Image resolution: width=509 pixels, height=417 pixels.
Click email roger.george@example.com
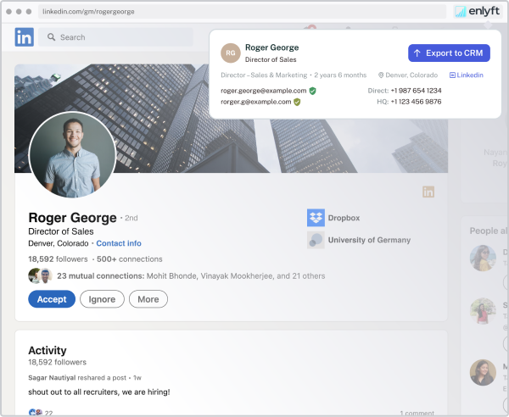tap(264, 91)
